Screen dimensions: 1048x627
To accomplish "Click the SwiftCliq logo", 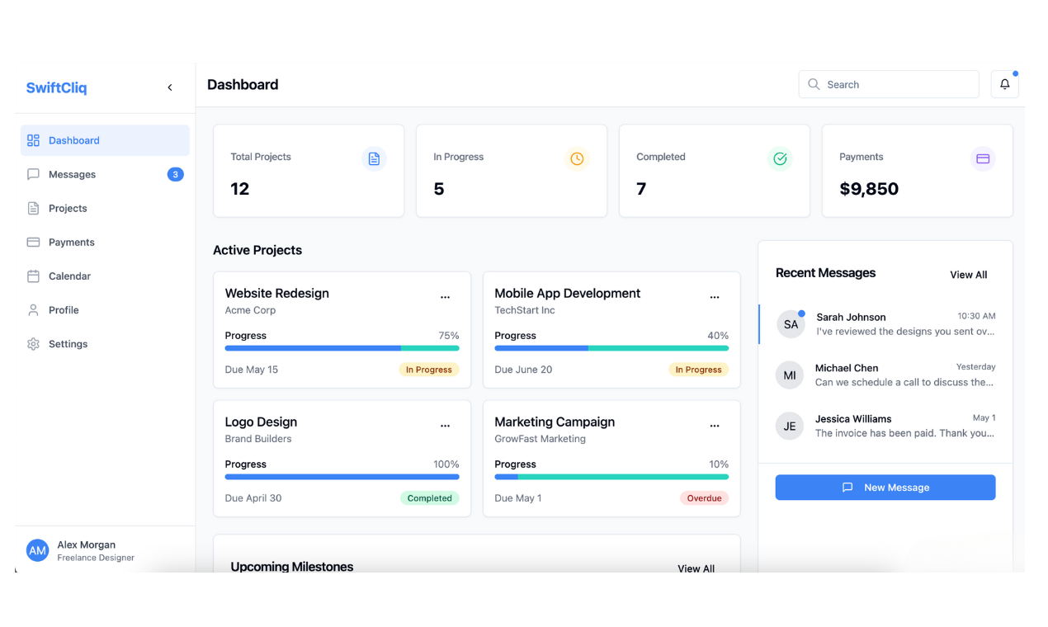I will (x=56, y=88).
